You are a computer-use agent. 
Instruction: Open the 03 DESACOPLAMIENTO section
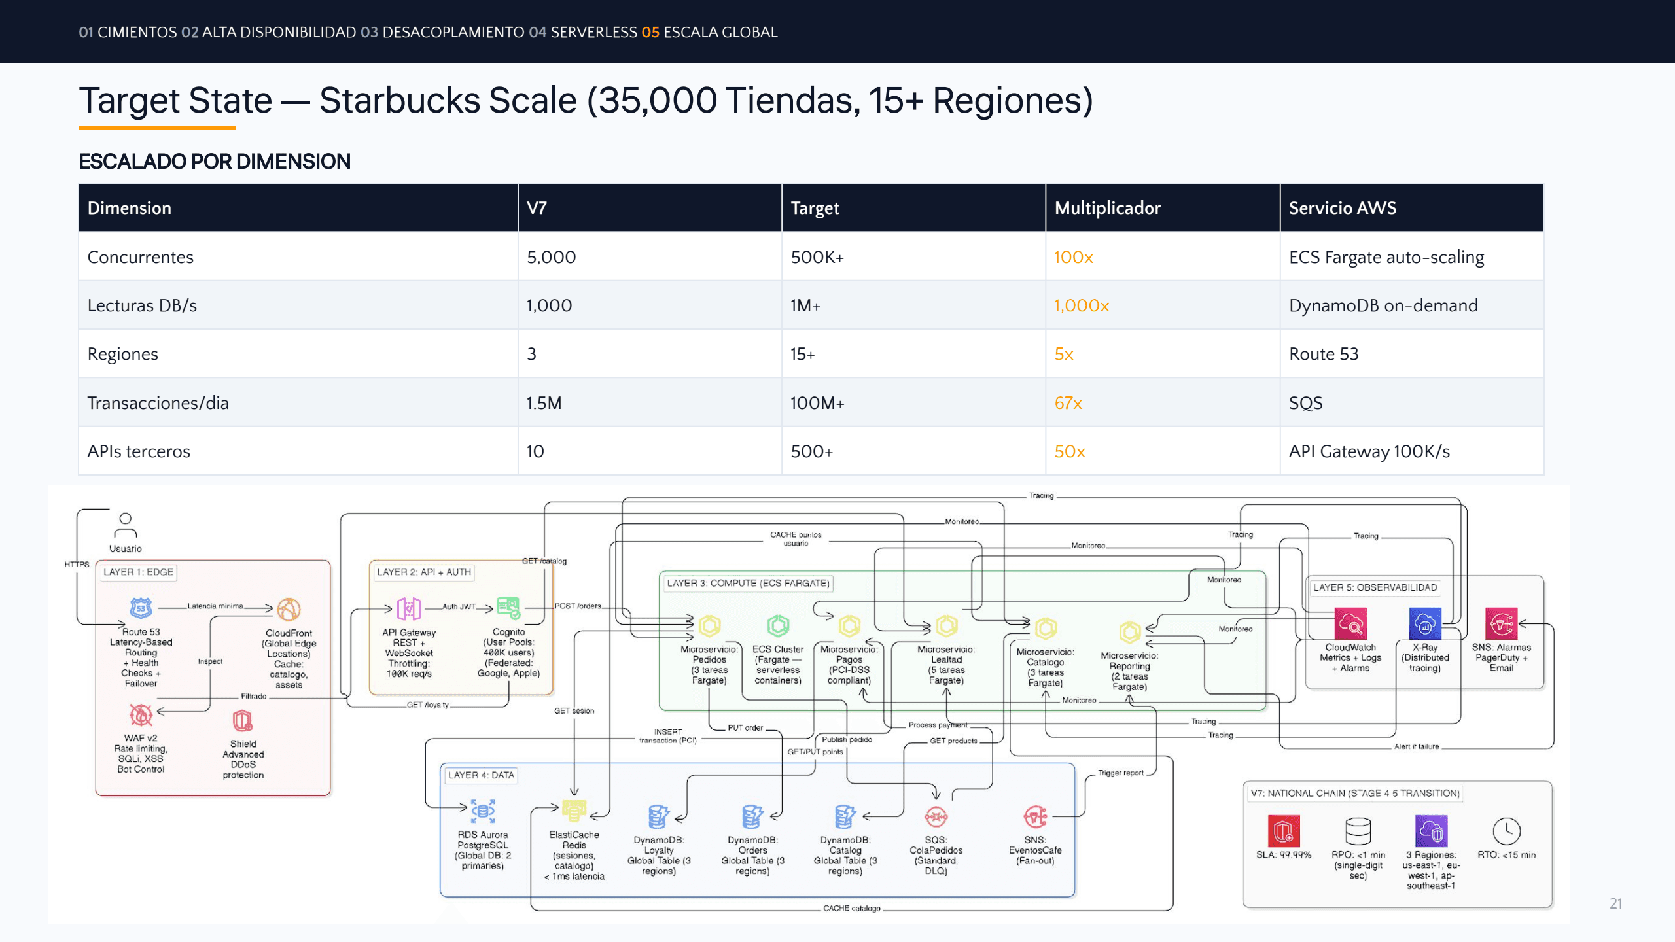442,32
